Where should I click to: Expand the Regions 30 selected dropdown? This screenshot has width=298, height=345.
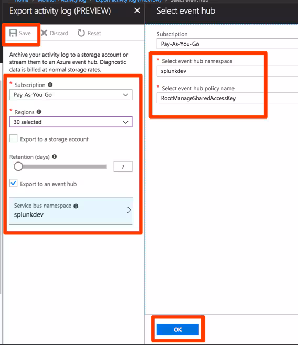tap(71, 122)
